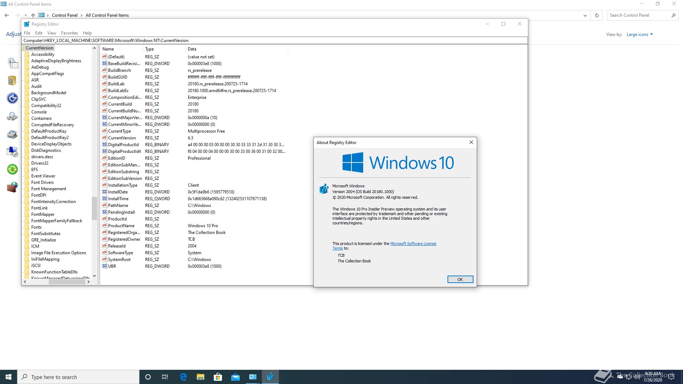Sort values by Data column header

point(237,49)
